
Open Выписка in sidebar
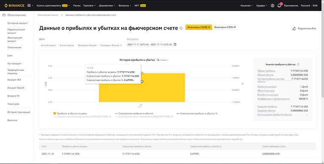(12, 120)
